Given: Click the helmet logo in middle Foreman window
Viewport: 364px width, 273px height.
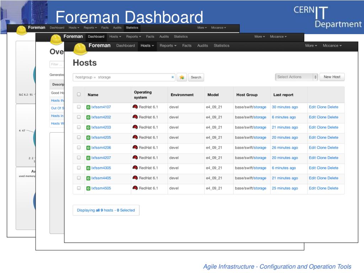Looking at the screenshot, I should point(57,39).
